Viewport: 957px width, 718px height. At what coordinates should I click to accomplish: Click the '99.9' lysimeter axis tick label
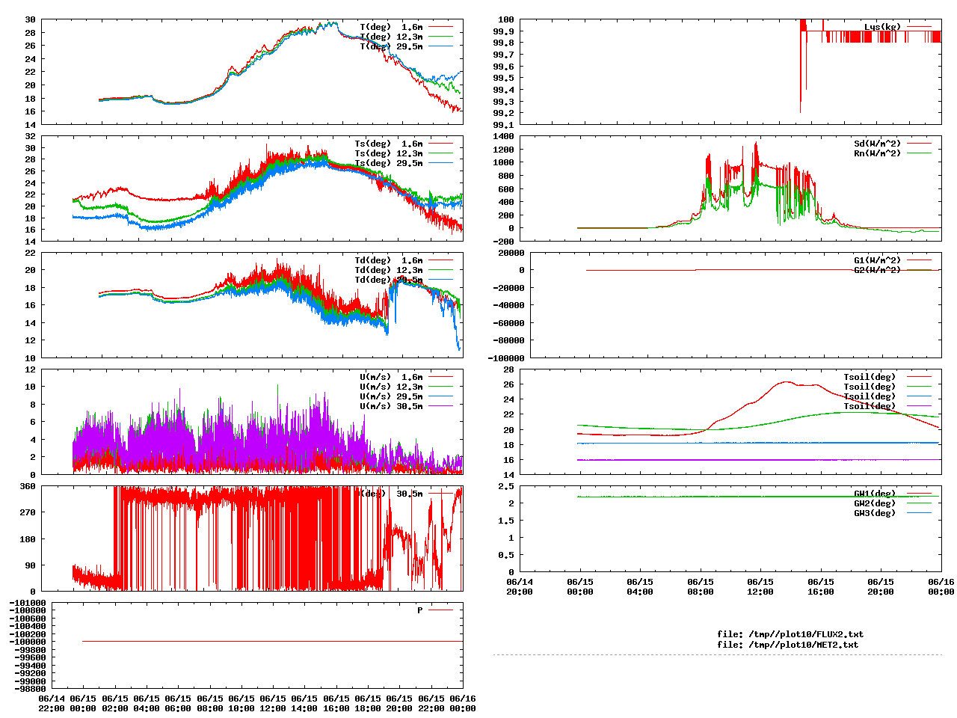pyautogui.click(x=503, y=31)
